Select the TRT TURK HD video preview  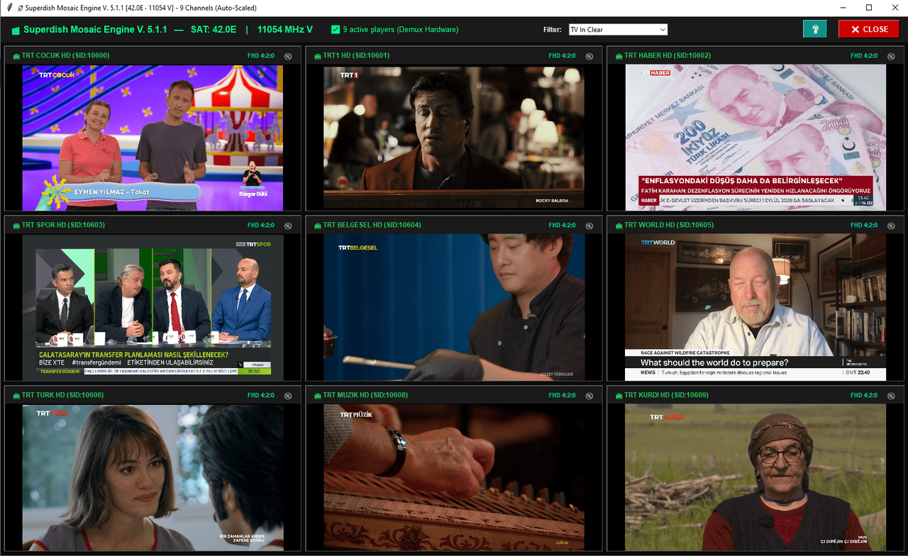pyautogui.click(x=153, y=477)
